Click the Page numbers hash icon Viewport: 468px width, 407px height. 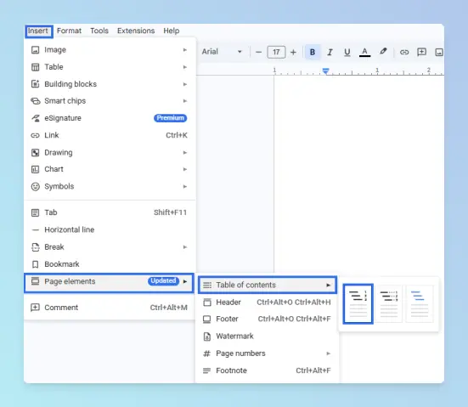(x=207, y=353)
